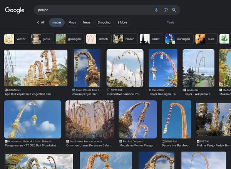This screenshot has width=231, height=169.
Task: Click the detikNews source favicon
Action: [x=6, y=90]
